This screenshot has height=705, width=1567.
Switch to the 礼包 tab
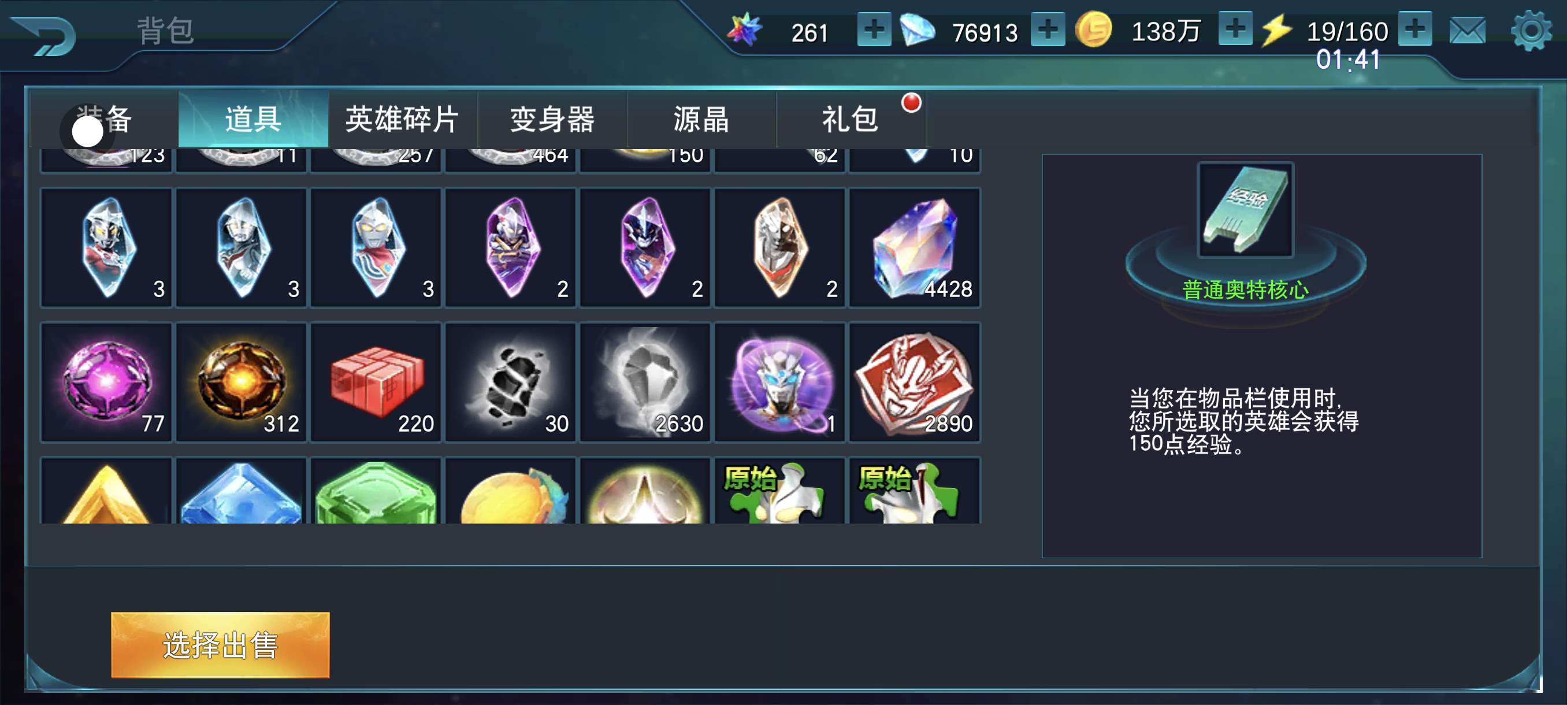[851, 119]
